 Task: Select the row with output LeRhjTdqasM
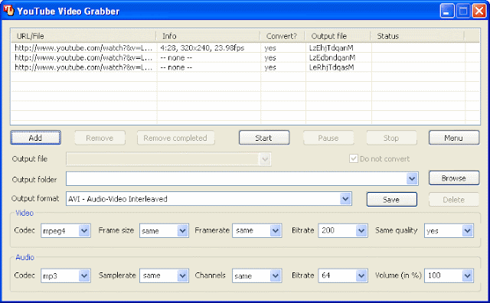245,67
